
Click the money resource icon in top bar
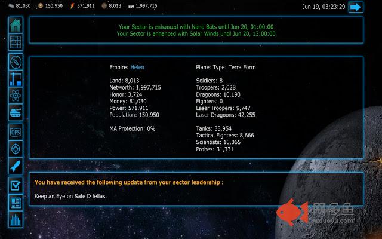11,5
